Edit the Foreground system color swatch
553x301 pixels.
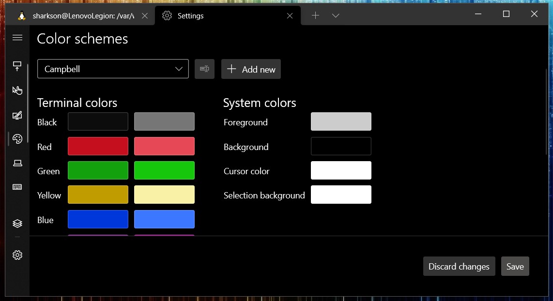[341, 122]
